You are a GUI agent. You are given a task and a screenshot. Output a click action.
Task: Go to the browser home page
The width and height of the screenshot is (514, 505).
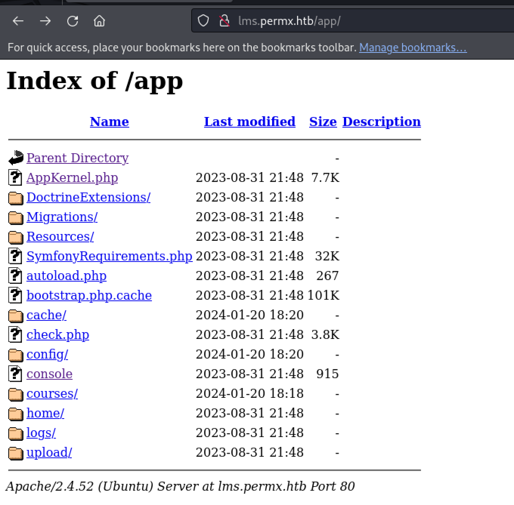[99, 21]
